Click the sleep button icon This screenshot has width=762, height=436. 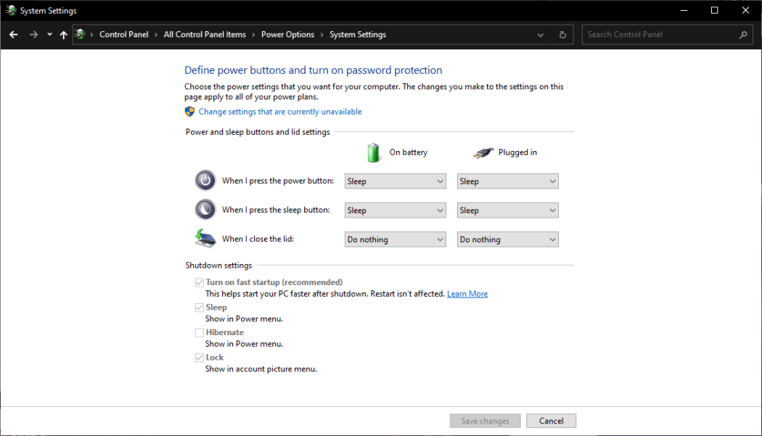205,209
